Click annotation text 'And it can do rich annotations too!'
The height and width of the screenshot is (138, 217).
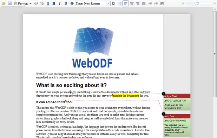[x=173, y=106]
